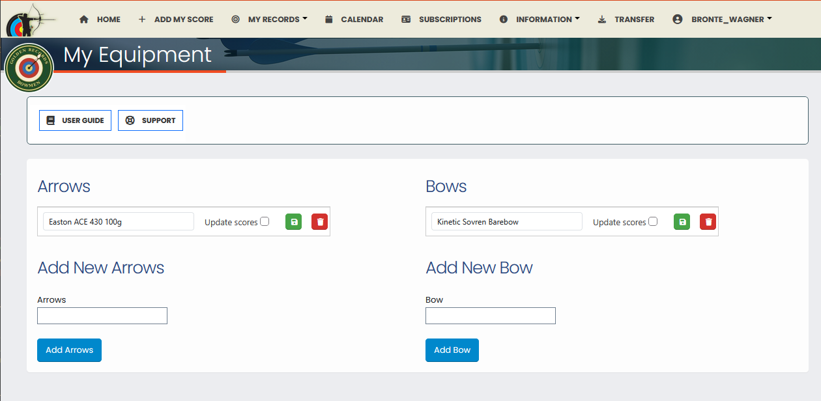Click the Support button

[x=151, y=120]
